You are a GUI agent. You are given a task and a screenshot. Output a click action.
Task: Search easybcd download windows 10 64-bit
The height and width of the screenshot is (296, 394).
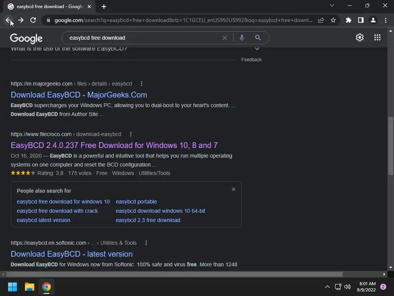click(160, 211)
